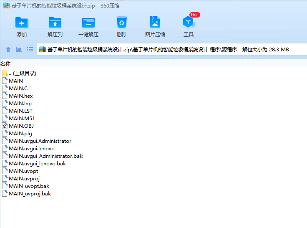Click the 添加 (Add) toolbar icon
Screen dimensions: 307x228
click(x=22, y=23)
